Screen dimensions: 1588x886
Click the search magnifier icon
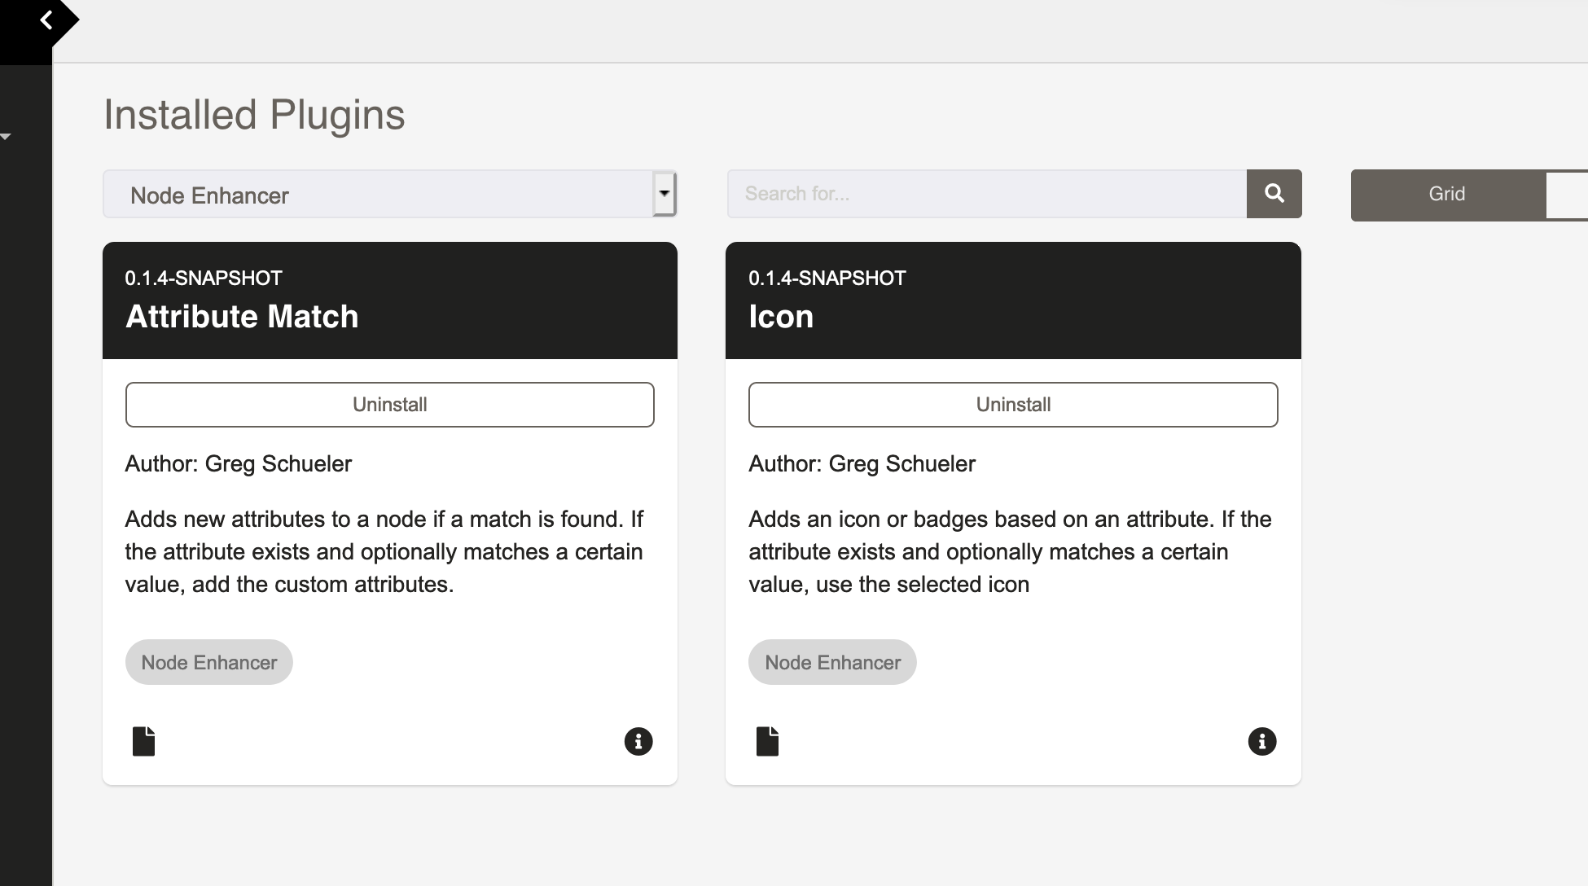1274,194
